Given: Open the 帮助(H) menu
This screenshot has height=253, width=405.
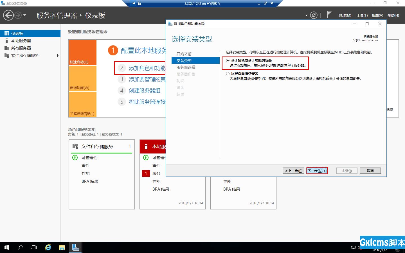Looking at the screenshot, I should [393, 15].
